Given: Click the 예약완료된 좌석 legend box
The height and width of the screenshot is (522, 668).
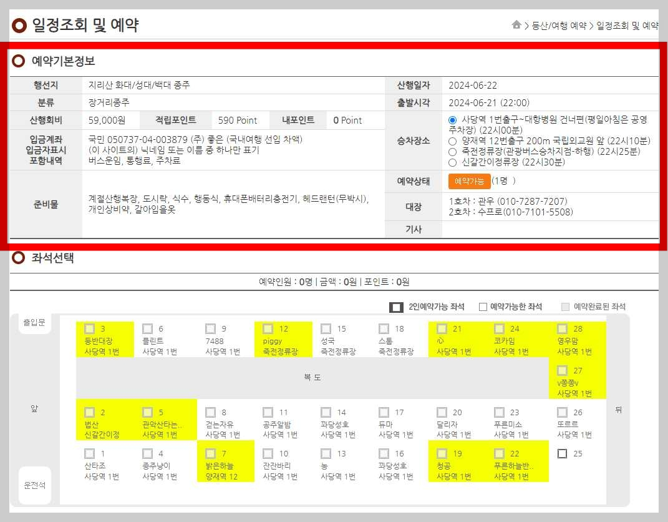Looking at the screenshot, I should [x=565, y=307].
